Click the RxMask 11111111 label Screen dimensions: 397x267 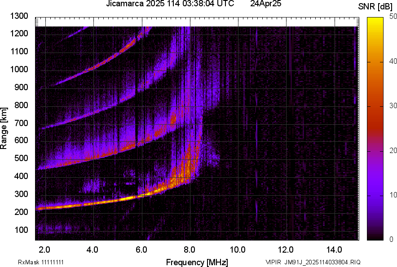(x=41, y=262)
